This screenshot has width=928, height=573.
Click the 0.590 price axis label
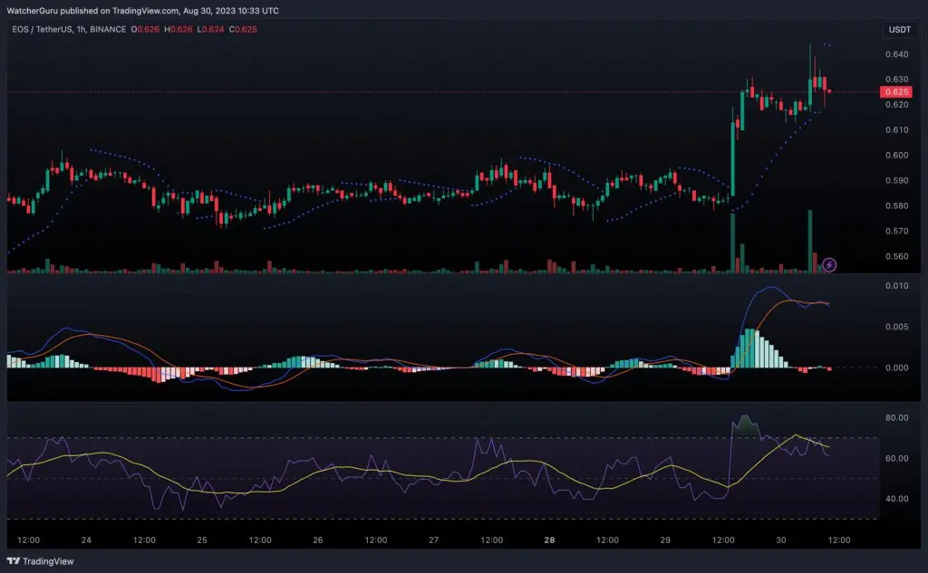[896, 180]
